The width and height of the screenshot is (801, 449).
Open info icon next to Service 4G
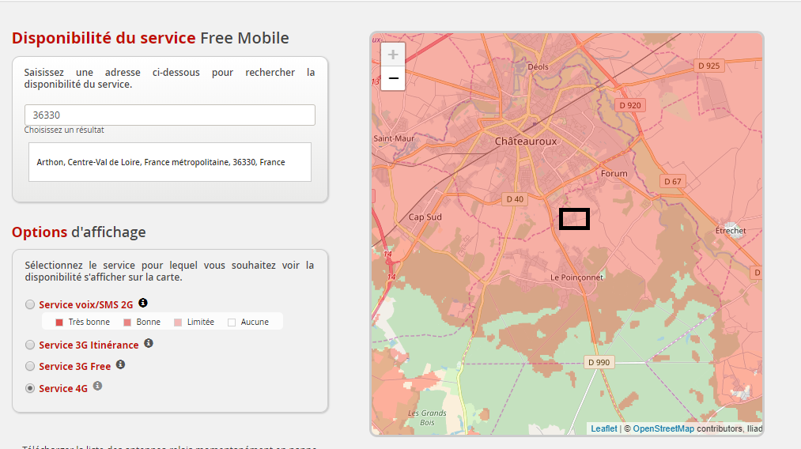tap(98, 386)
